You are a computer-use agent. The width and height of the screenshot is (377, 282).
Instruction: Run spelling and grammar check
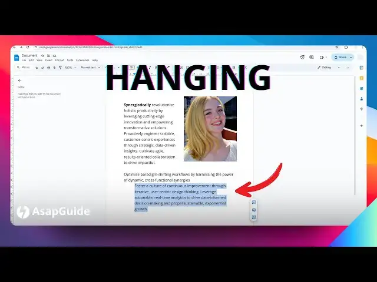coord(55,68)
